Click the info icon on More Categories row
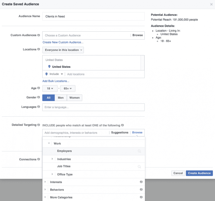 click(141, 197)
